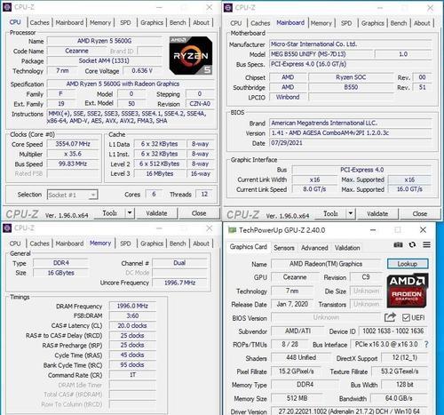Click the CAS# Latency 20.0 clocks value
Screen dimensions: 444x415
[x=132, y=325]
